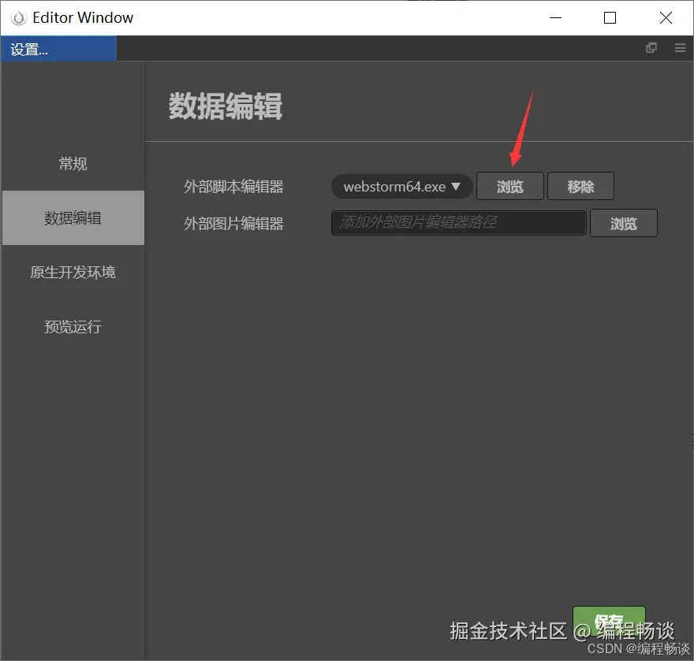Minimize the Editor Window
This screenshot has height=661, width=694.
[x=555, y=17]
